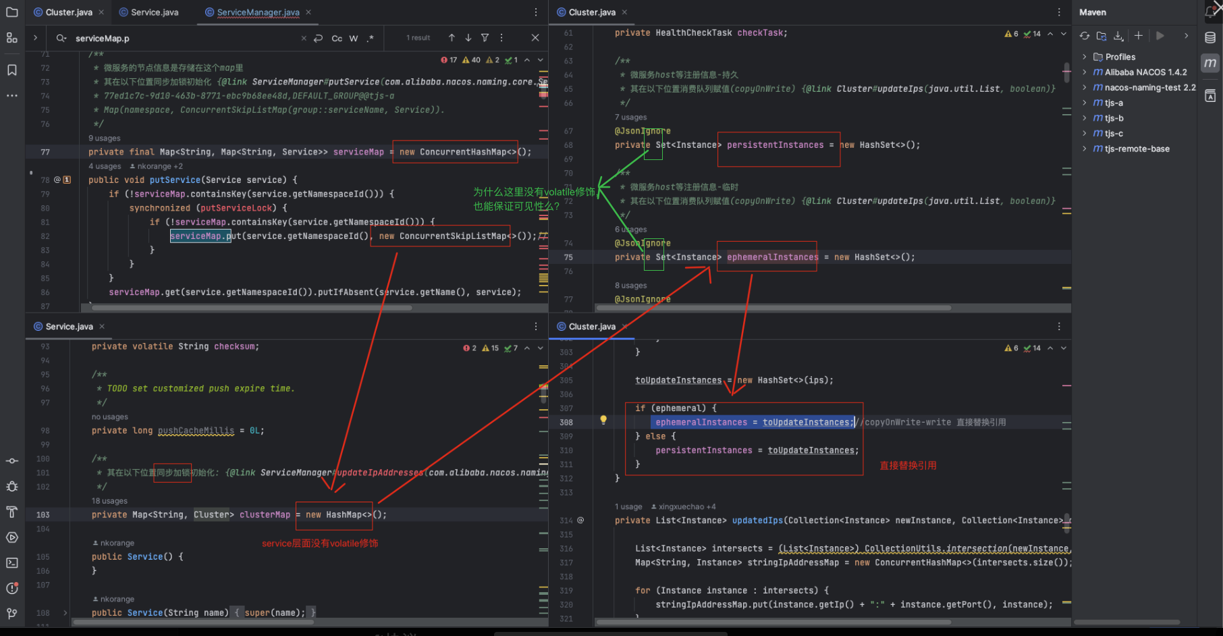Open the Services tool window icon
1223x636 pixels.
point(11,537)
